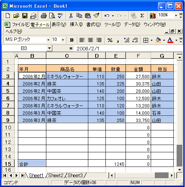The height and width of the screenshot is (187, 185).
Task: Open the Chart Wizard icon
Action: click(153, 16)
